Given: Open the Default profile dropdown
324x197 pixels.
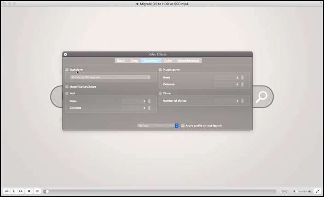Looking at the screenshot, I should [158, 125].
